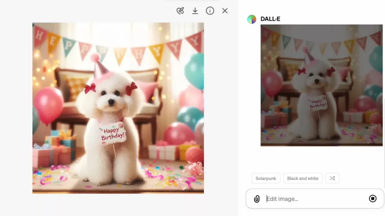Click the Happy Birthday sign in chat thumbnail
Viewport: 385px width, 216px height.
[x=318, y=103]
